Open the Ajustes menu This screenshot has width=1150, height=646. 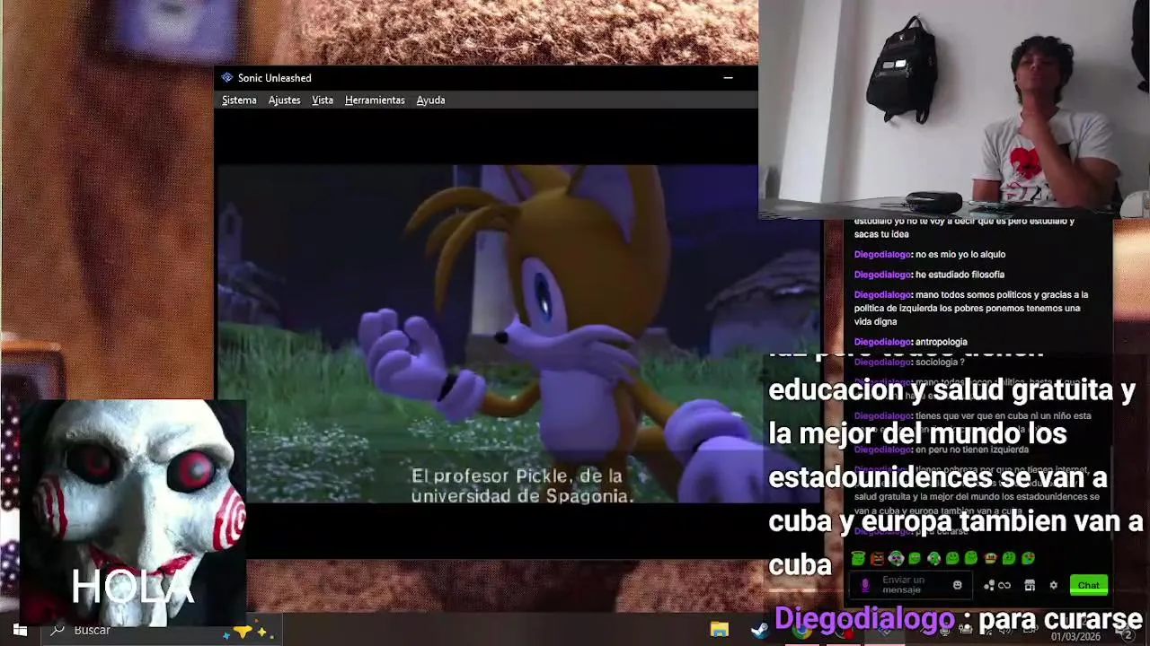pos(284,100)
